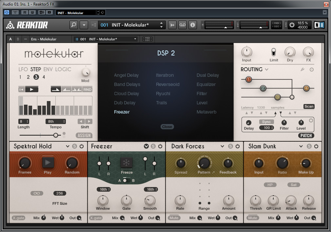Click the info button in Reaktor toolbar
The width and height of the screenshot is (331, 232).
192,25
